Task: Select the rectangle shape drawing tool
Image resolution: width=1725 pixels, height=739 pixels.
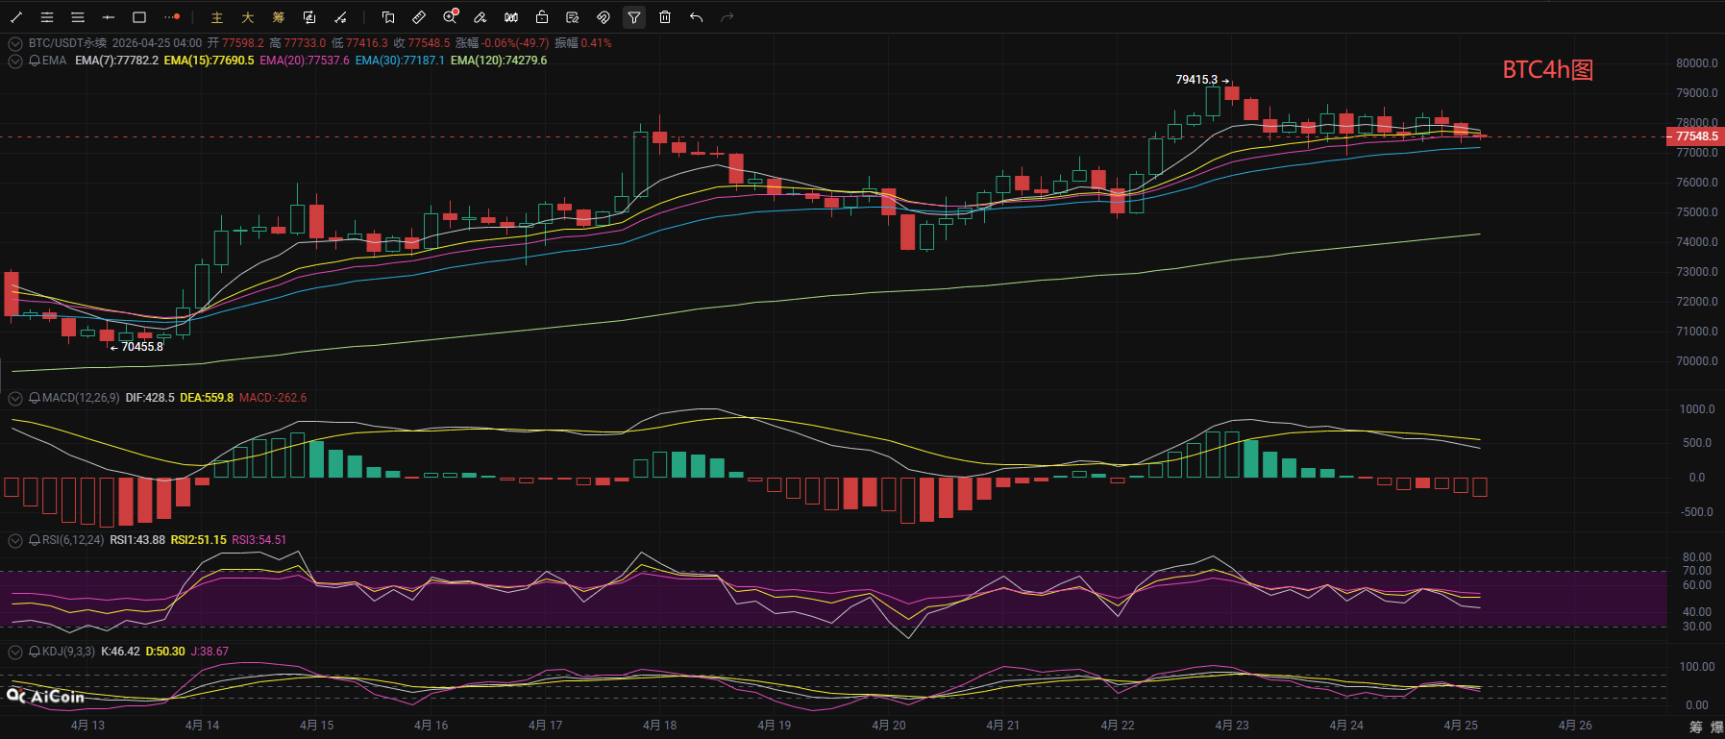Action: [x=139, y=17]
